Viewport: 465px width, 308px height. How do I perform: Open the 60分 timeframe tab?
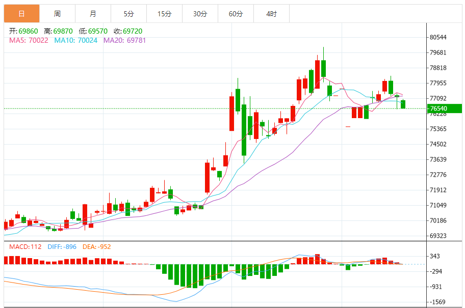pyautogui.click(x=236, y=14)
